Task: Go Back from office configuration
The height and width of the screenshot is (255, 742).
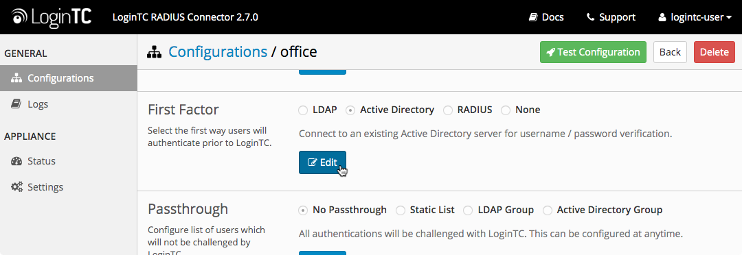Action: click(x=670, y=52)
